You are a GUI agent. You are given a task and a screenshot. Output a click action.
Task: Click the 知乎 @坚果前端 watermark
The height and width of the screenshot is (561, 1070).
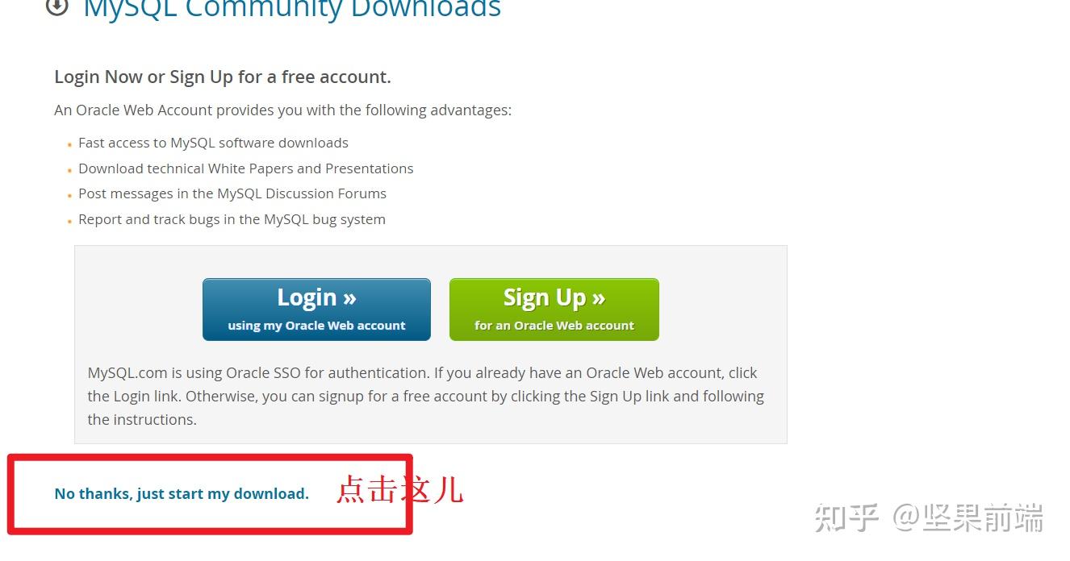point(929,517)
